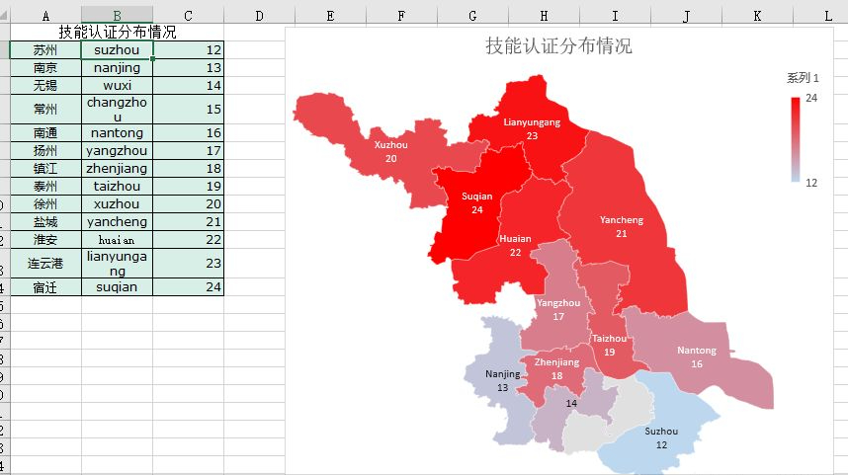Select value cell 12 in the table

188,49
